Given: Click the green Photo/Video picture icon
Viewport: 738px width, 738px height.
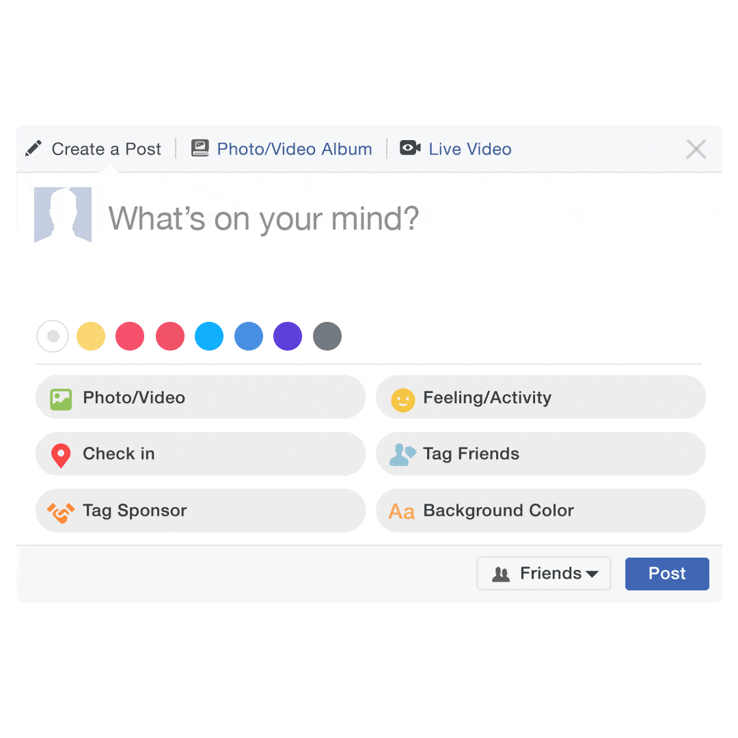Looking at the screenshot, I should (x=61, y=400).
